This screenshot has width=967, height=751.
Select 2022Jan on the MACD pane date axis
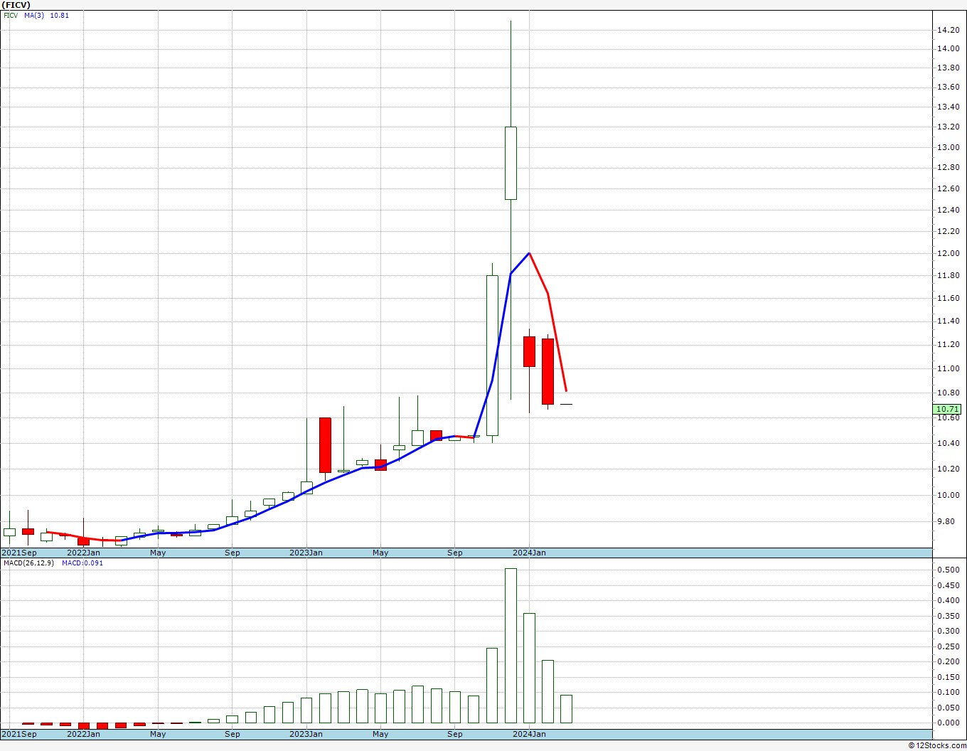point(83,734)
